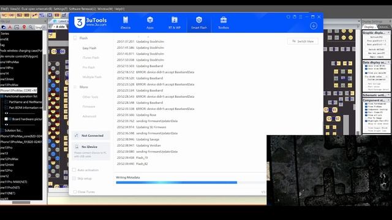Click the blue copy icon in File List

click(4, 27)
